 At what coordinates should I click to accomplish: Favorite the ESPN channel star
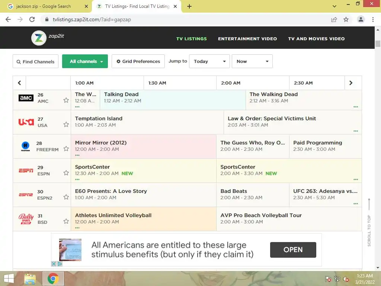click(66, 173)
